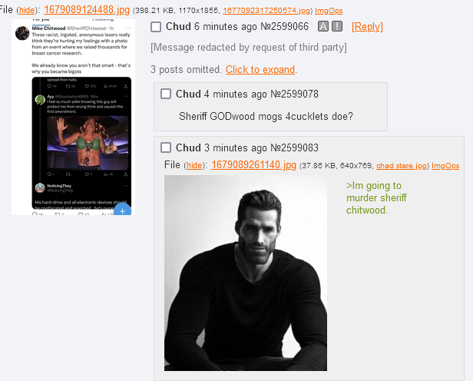Tick the checkbox for post №2599066
This screenshot has height=381, width=473.
[x=156, y=27]
